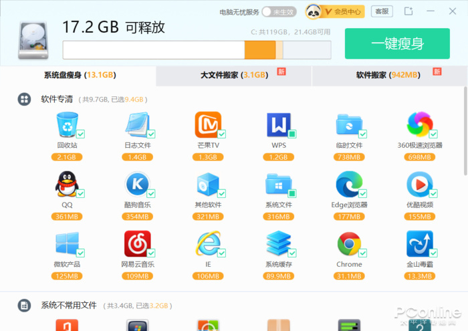
Task: Click the orange segment of disk usage bar
Action: [260, 50]
